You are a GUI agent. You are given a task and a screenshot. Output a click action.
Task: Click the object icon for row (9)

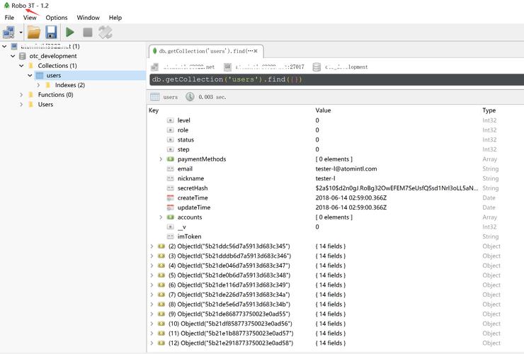(x=161, y=314)
